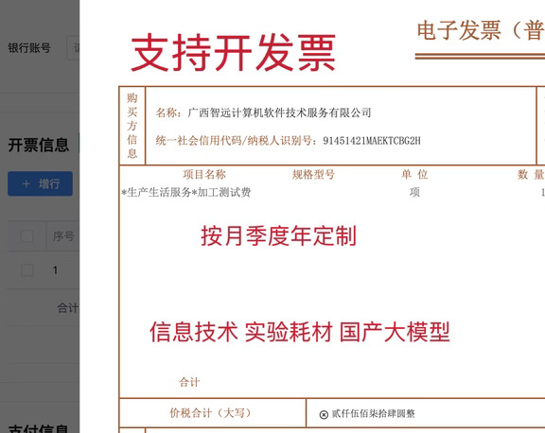The width and height of the screenshot is (545, 433).
Task: Click the 银行账号 input field
Action: (73, 48)
